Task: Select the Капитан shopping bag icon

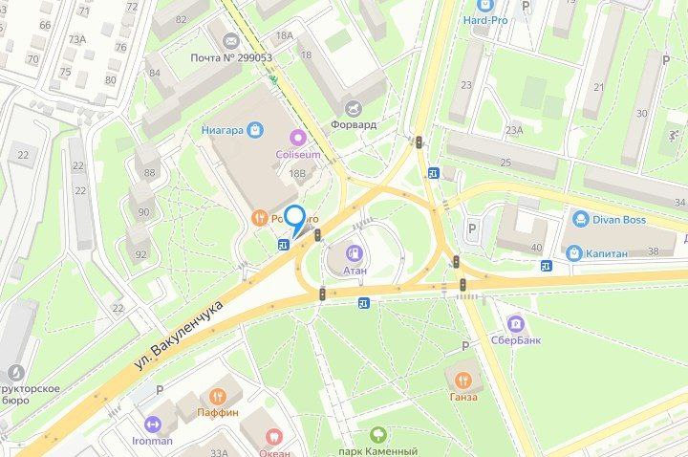Action: [x=574, y=253]
